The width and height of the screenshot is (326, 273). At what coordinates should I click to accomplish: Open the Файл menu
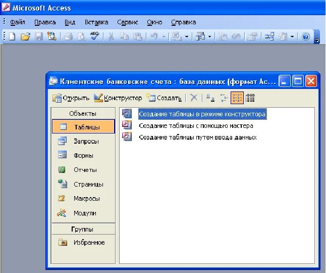(18, 22)
